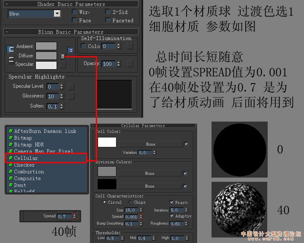Viewport: 304px width, 243px height.
Task: Toggle the second Division Color map checkbox
Action: (185, 186)
